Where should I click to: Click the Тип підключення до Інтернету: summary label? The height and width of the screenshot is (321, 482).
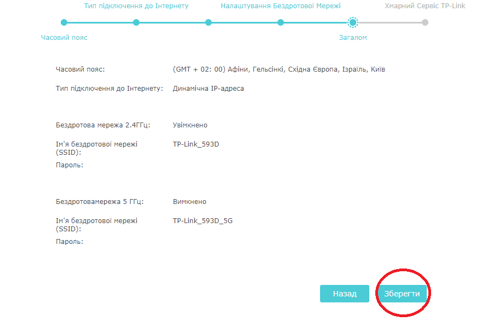pos(109,89)
